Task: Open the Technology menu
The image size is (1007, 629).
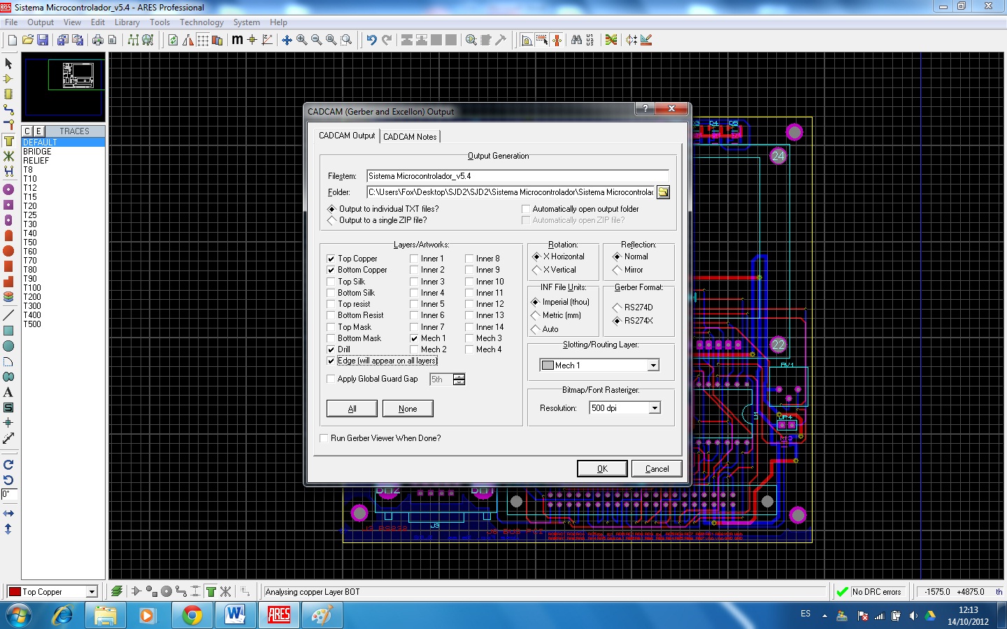Action: [x=201, y=22]
